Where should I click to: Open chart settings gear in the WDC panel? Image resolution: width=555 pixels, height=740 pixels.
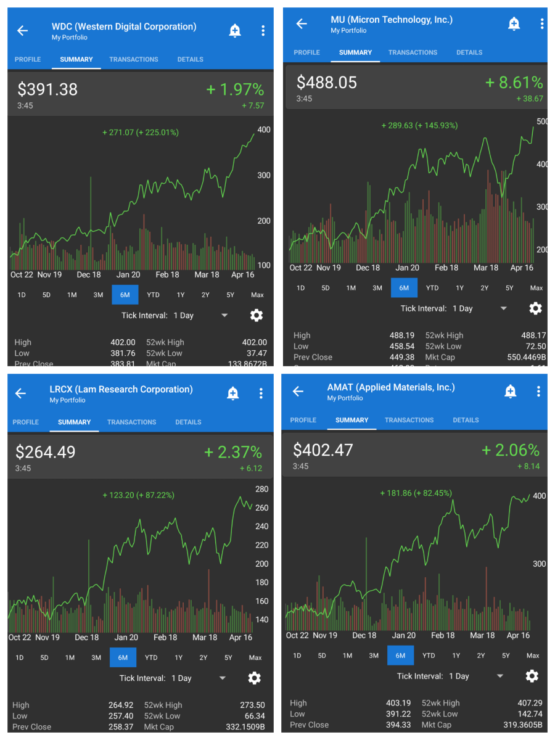[x=257, y=315]
